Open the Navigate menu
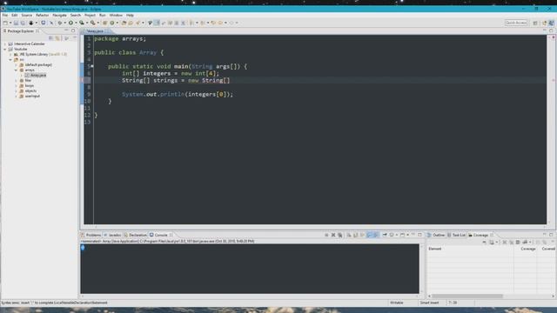Screen dimensions: 557x313 [x=59, y=16]
